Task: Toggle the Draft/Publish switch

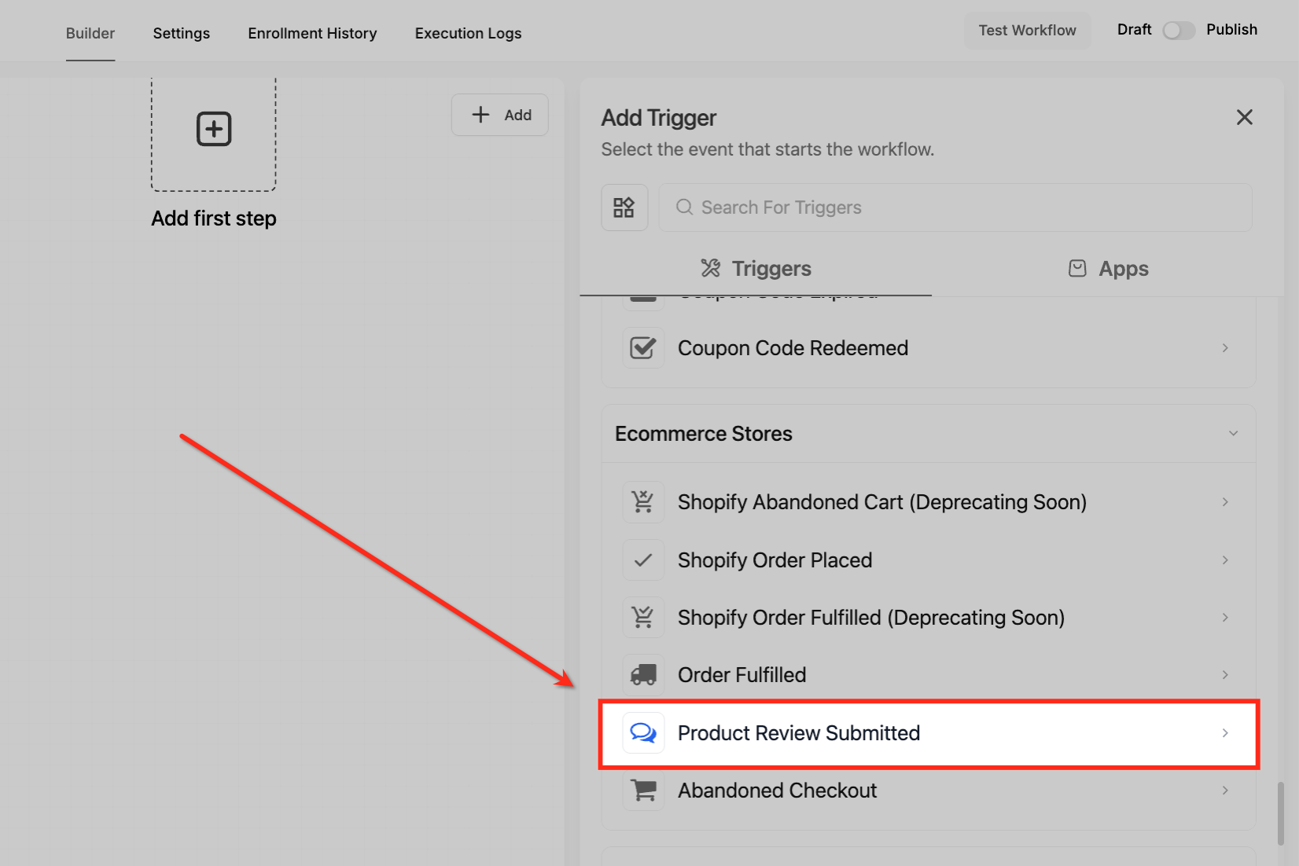Action: coord(1179,30)
